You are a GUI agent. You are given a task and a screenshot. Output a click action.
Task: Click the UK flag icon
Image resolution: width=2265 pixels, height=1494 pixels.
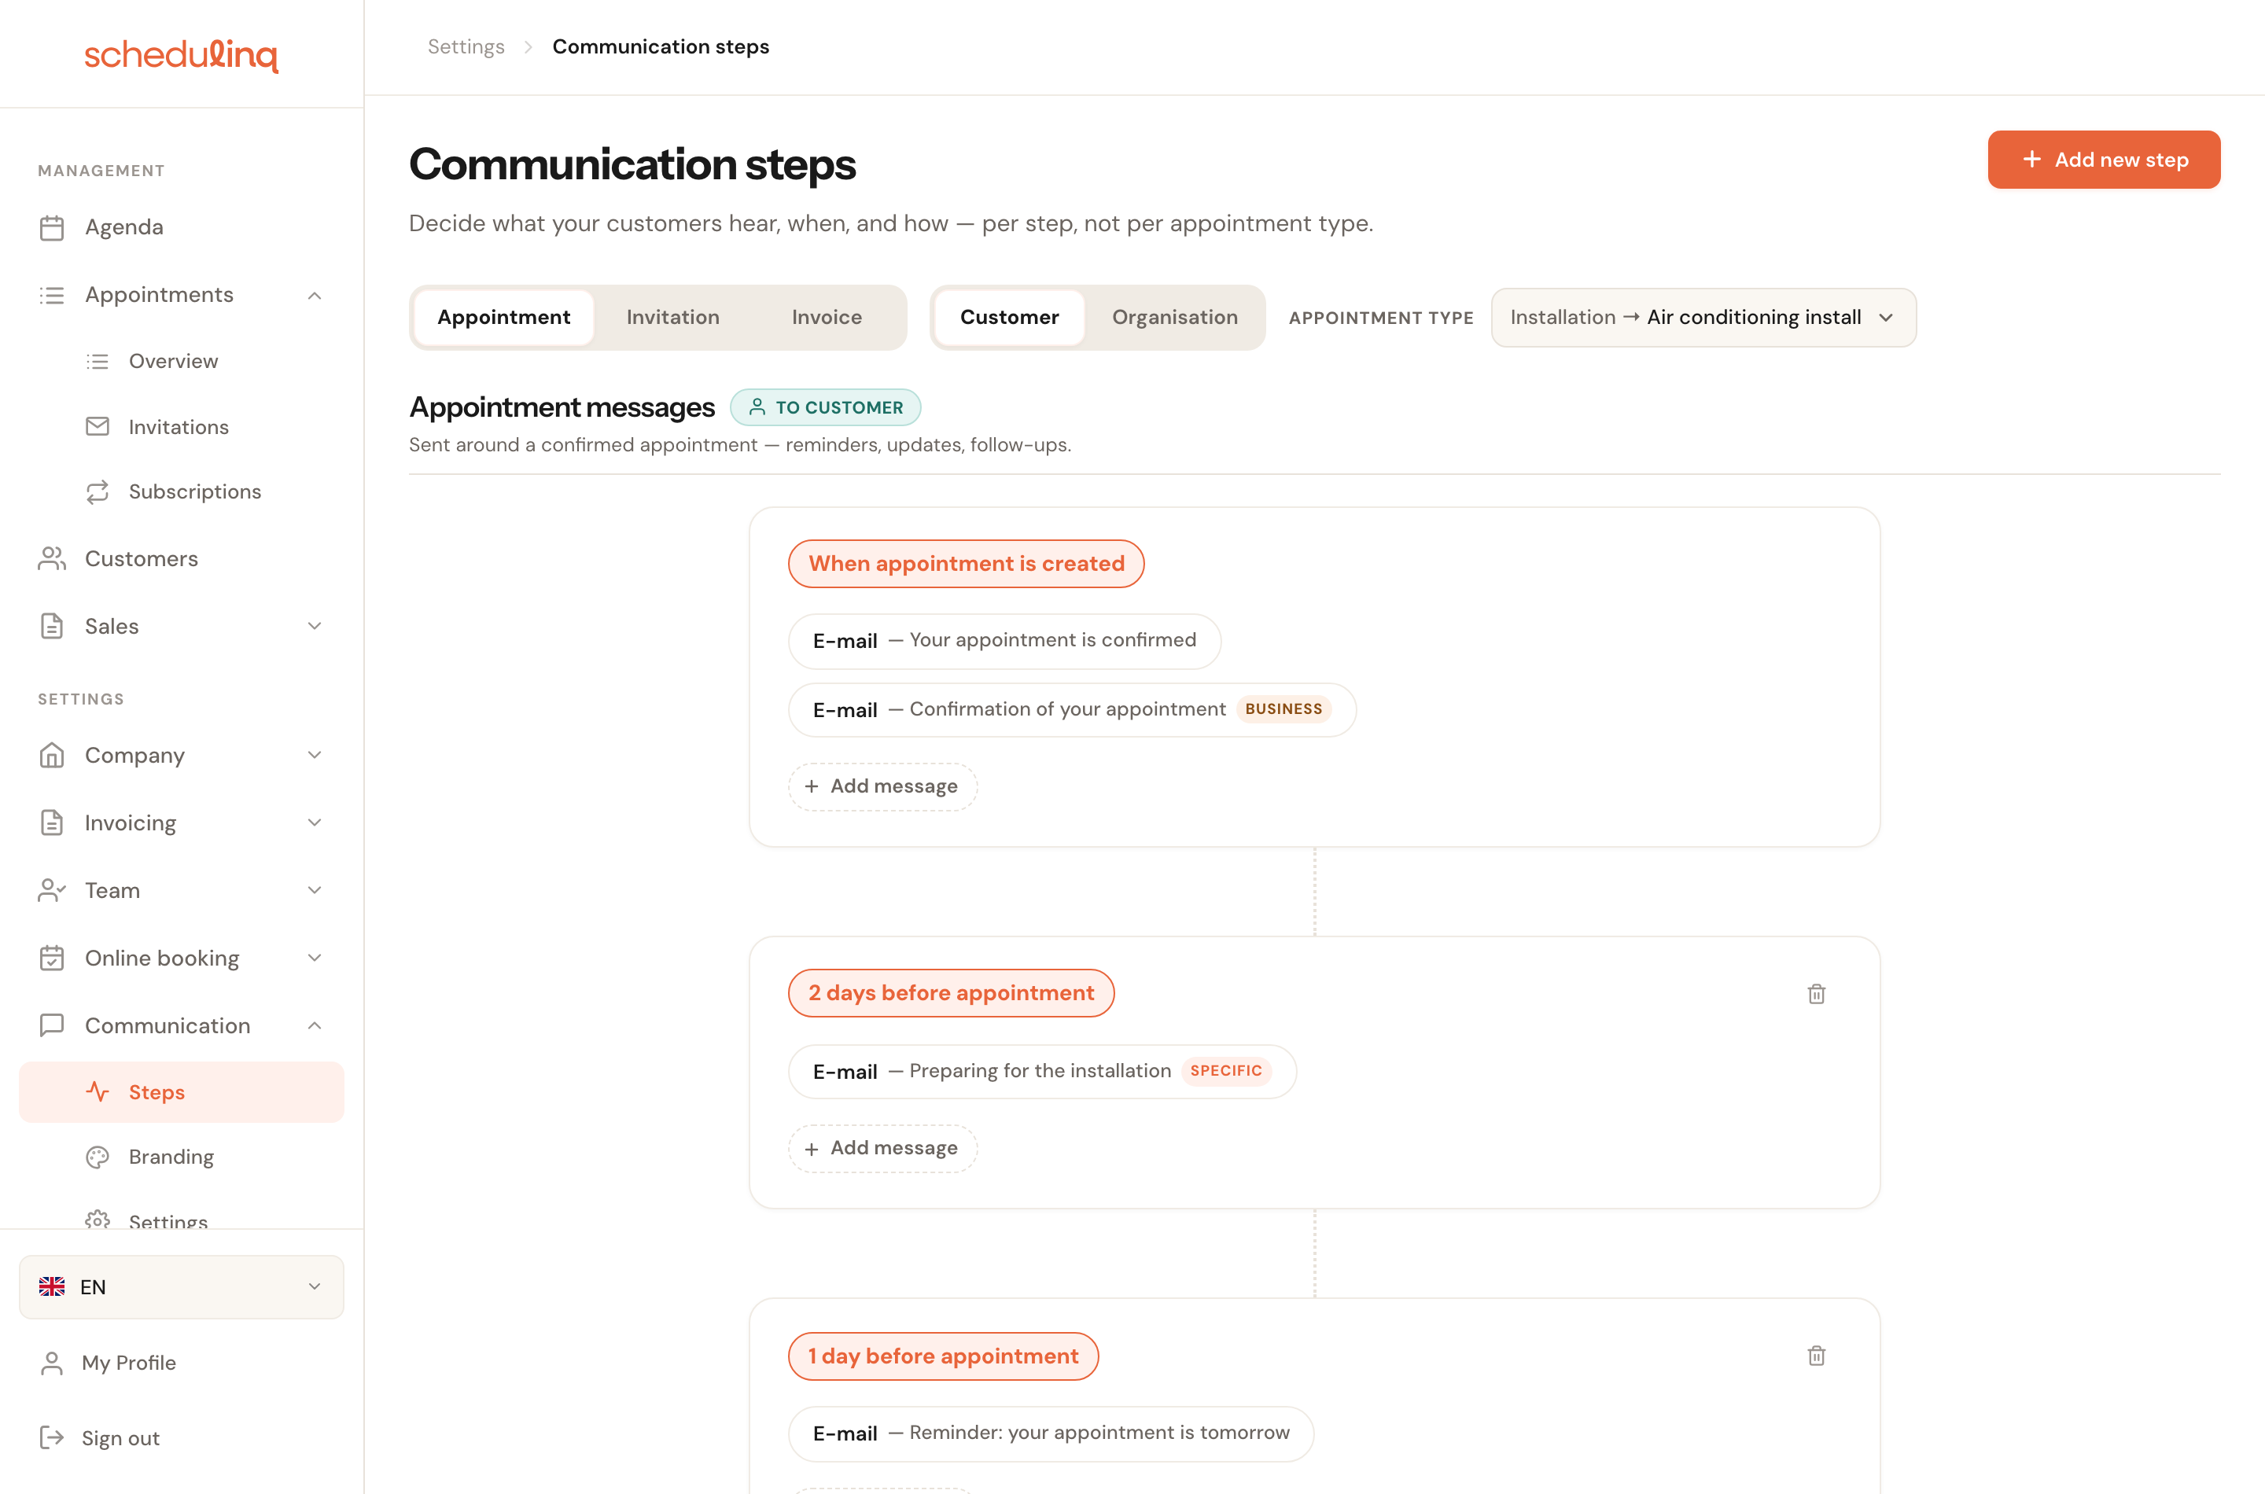[51, 1287]
